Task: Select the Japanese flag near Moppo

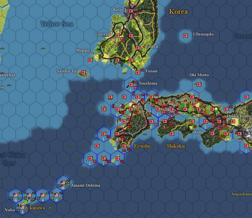Action: (90, 60)
